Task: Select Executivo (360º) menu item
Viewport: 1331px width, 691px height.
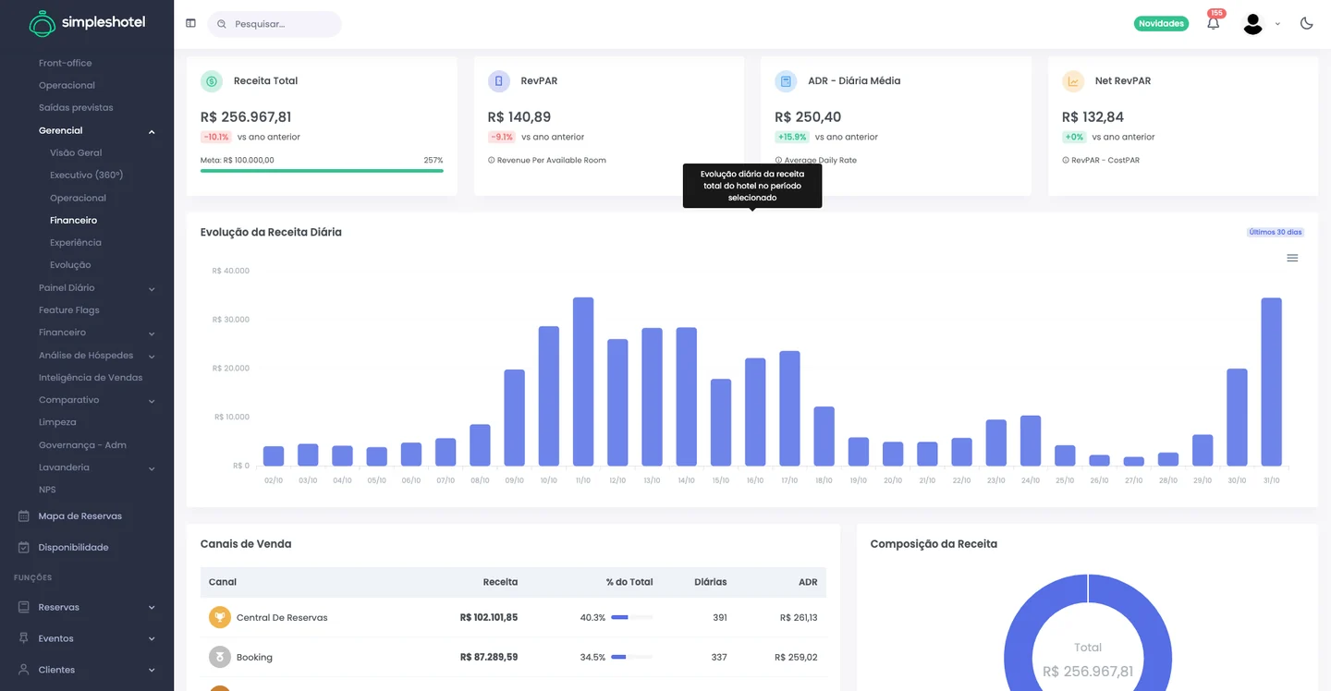Action: (87, 176)
